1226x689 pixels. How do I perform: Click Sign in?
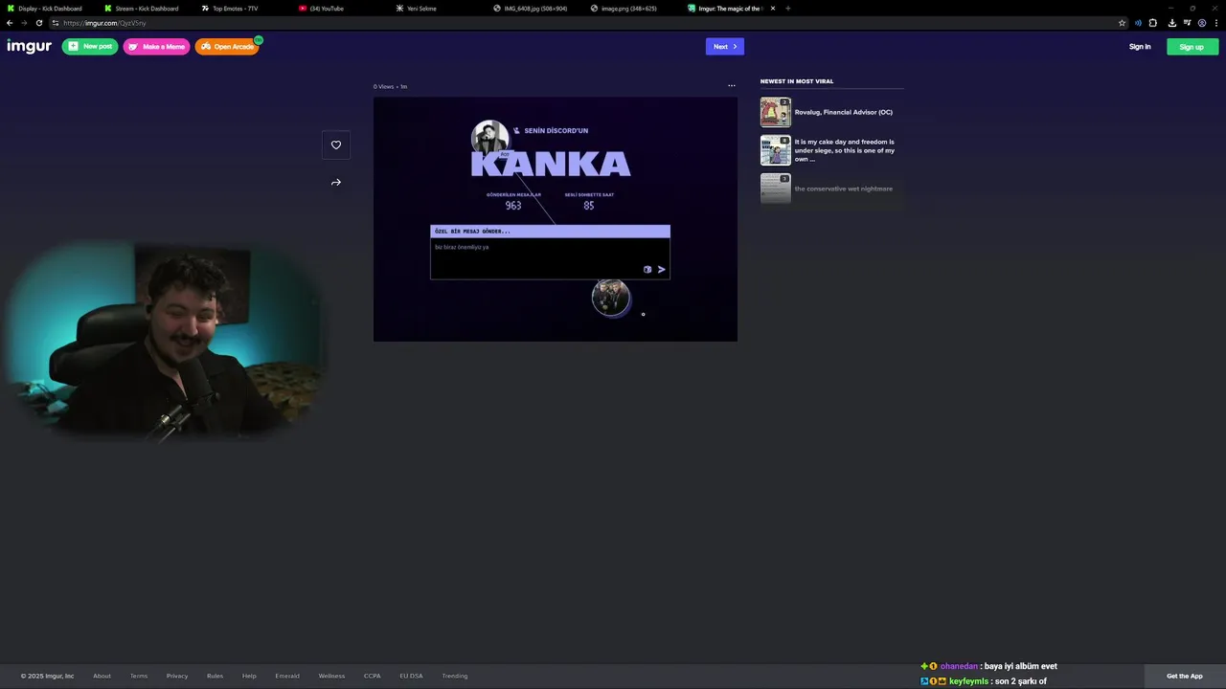click(1140, 47)
